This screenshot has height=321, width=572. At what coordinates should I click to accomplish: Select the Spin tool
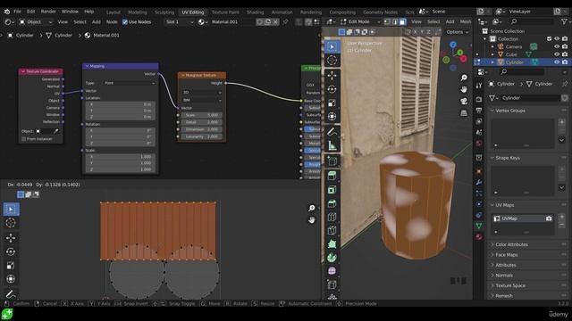332,258
